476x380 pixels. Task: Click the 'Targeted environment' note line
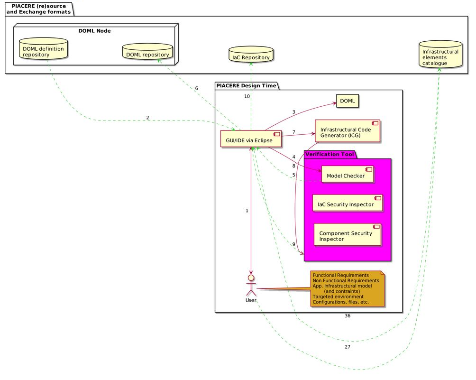point(338,297)
